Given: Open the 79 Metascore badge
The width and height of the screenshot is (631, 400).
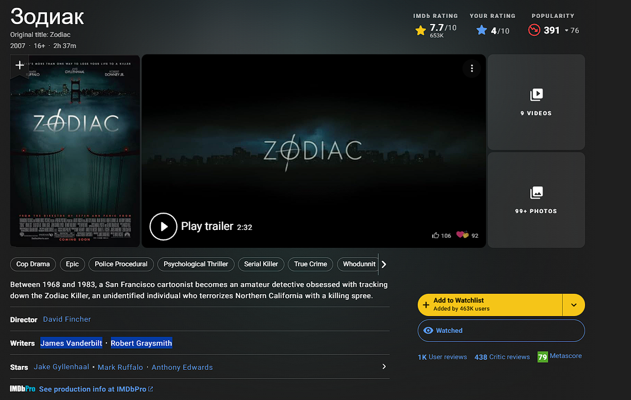Looking at the screenshot, I should 543,357.
